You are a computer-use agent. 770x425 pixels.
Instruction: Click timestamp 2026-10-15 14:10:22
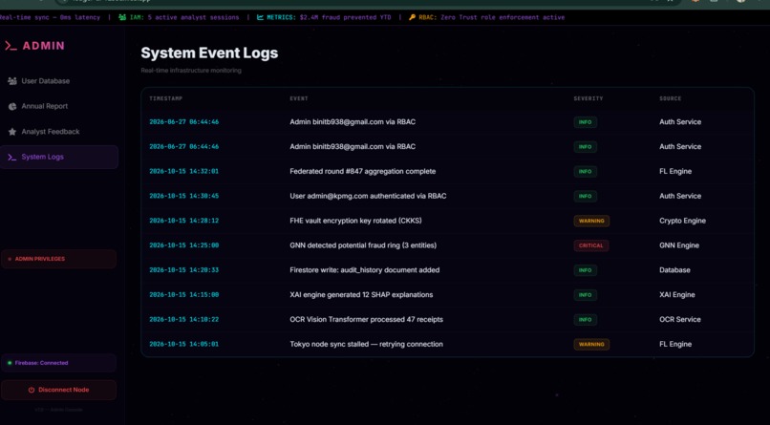tap(184, 320)
